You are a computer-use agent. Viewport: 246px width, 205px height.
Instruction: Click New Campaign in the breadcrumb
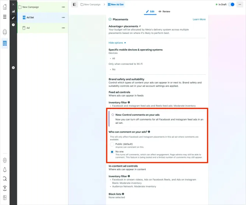[x=91, y=4]
